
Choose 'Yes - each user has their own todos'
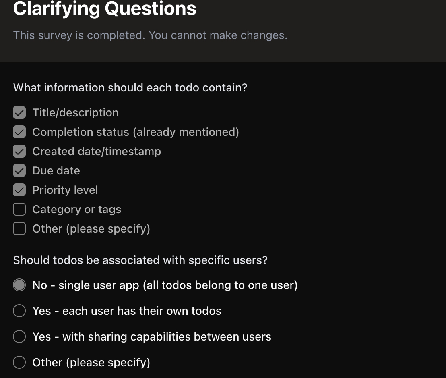(x=19, y=311)
